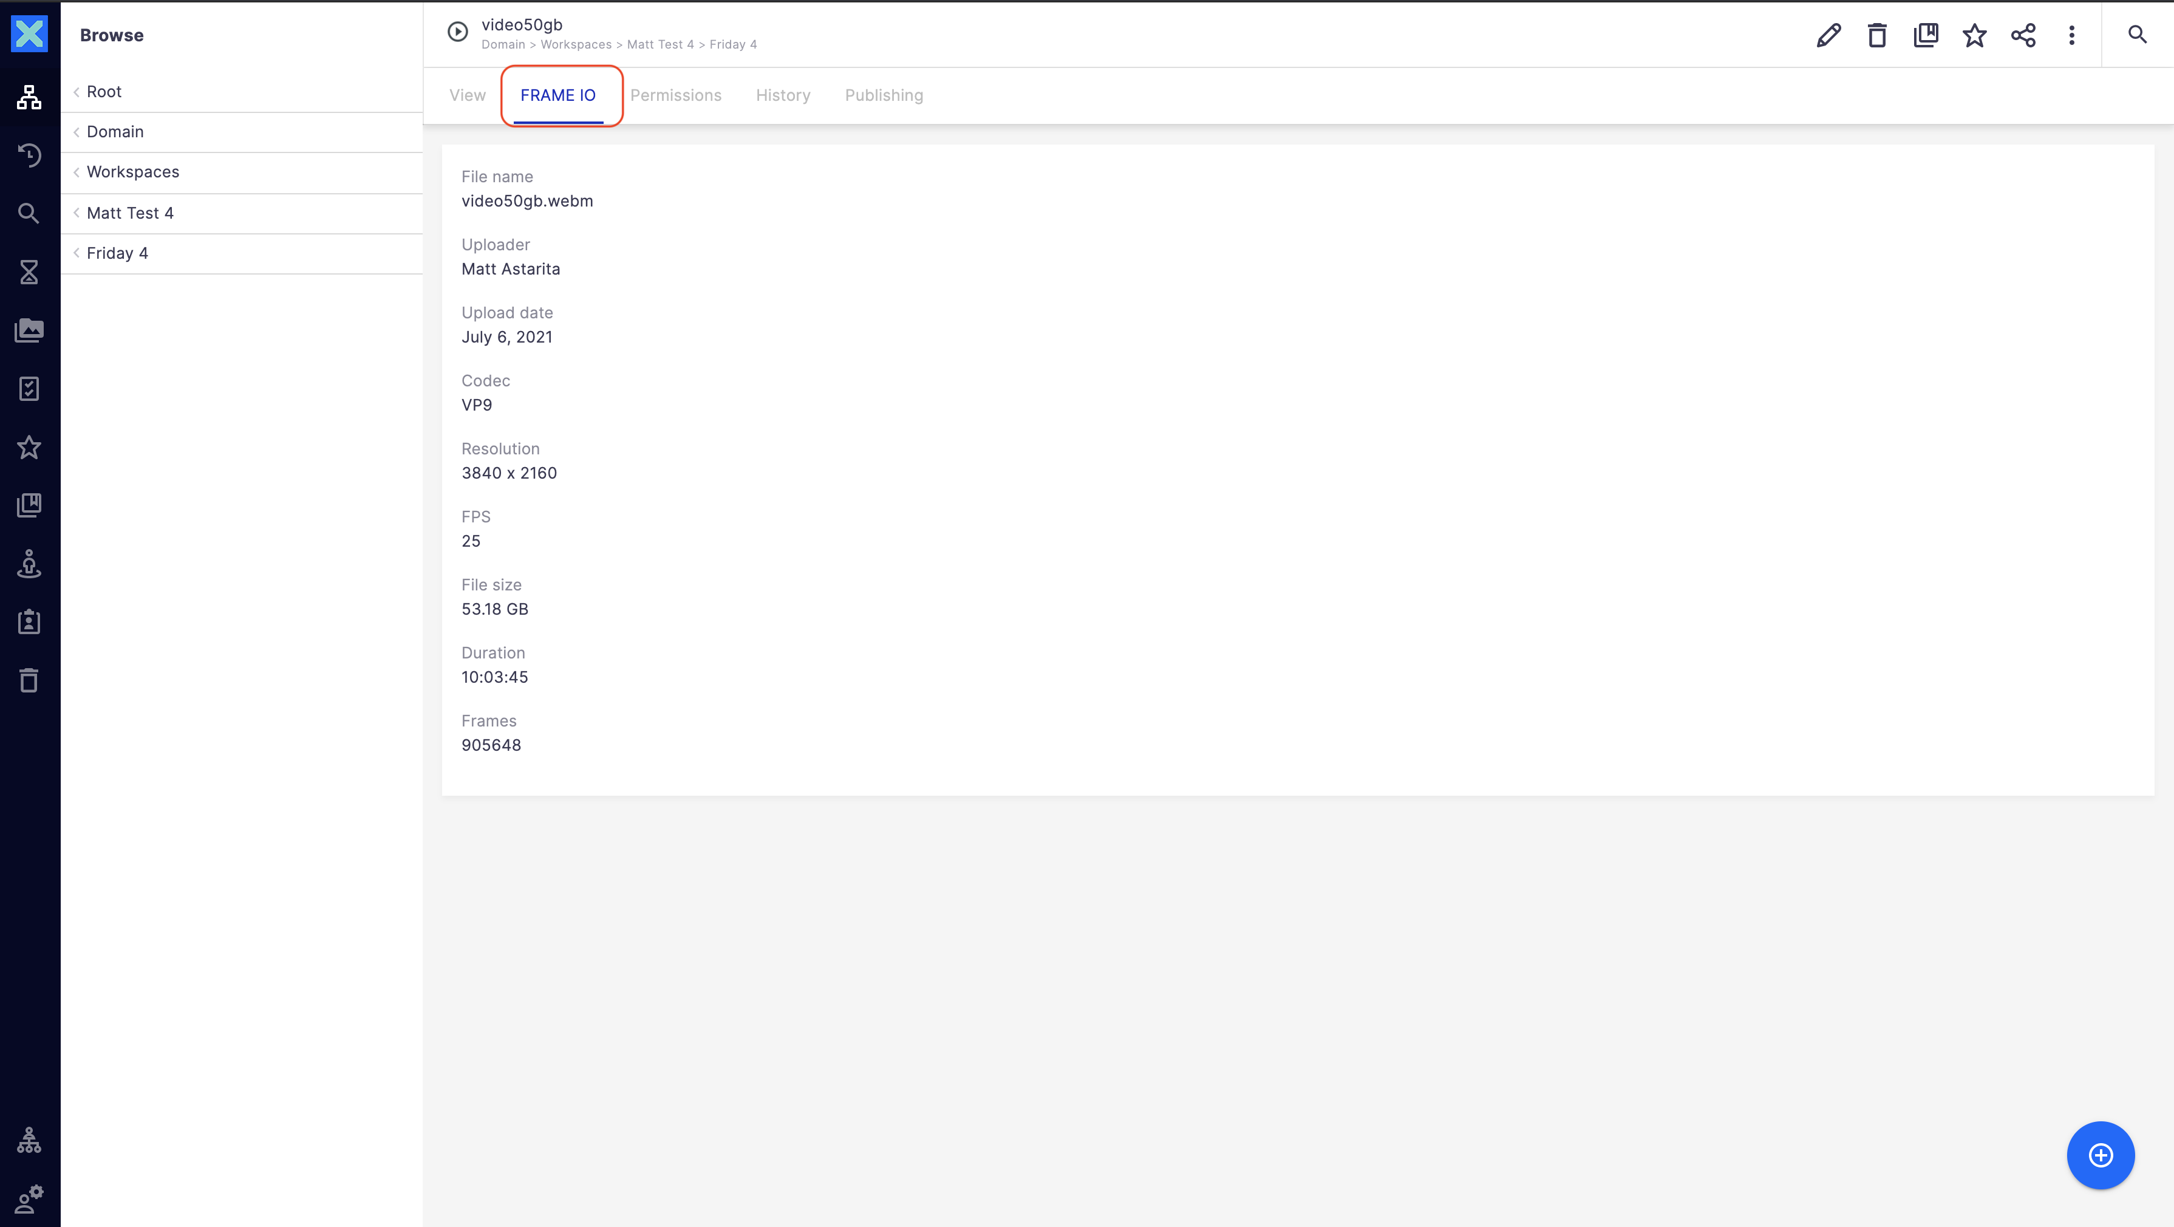Open favorites star in left sidebar
The width and height of the screenshot is (2174, 1227).
click(30, 446)
